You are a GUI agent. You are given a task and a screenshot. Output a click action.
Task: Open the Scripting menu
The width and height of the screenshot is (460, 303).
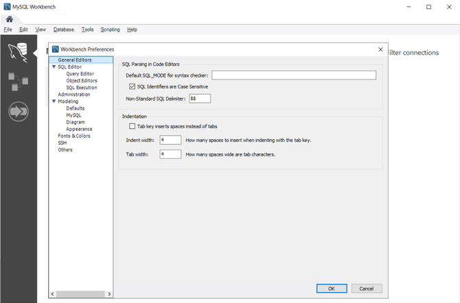click(x=111, y=29)
